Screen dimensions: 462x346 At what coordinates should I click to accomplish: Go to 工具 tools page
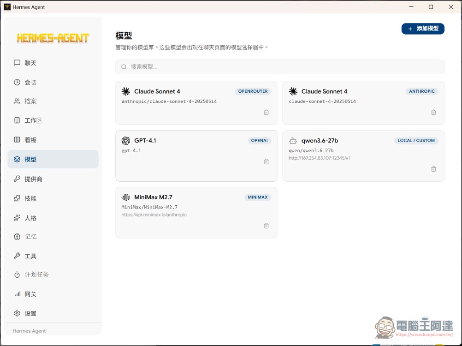[x=53, y=256]
